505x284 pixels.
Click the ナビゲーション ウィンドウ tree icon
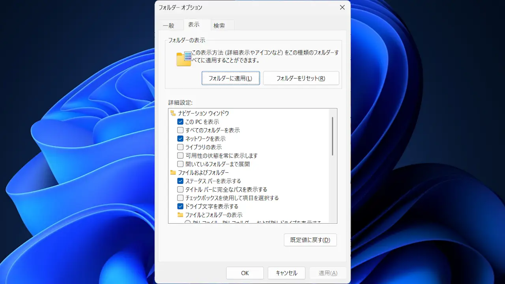pos(173,113)
